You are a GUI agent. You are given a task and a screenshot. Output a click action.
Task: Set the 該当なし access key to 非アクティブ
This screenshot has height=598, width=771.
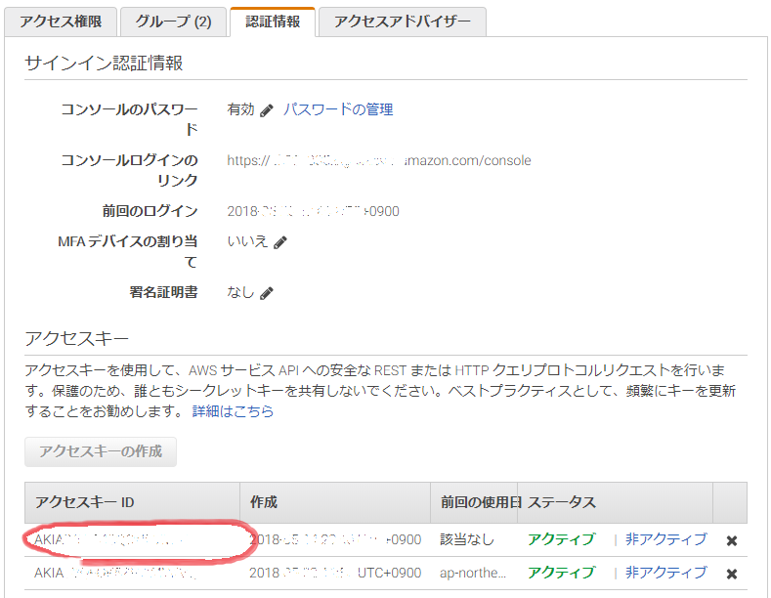click(665, 539)
